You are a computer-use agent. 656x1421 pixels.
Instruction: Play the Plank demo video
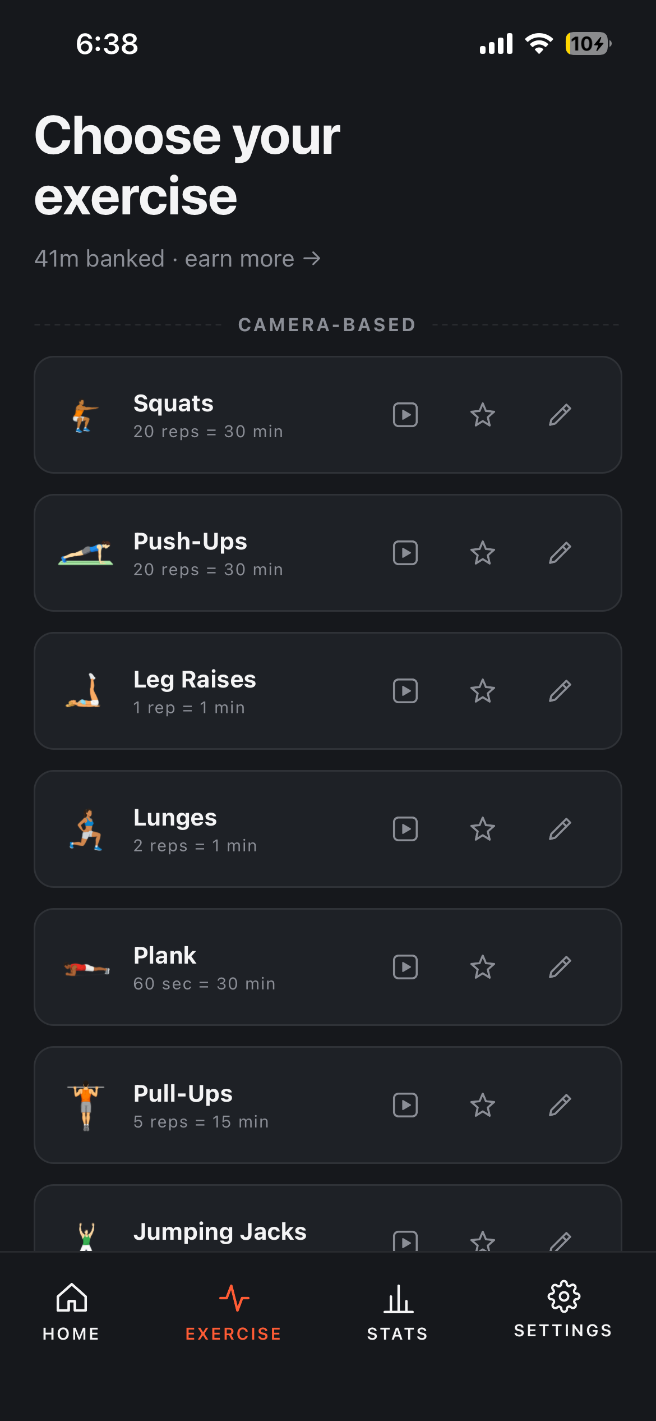click(x=405, y=967)
